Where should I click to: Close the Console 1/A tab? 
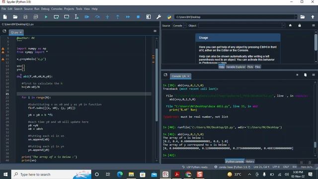pyautogui.click(x=188, y=76)
